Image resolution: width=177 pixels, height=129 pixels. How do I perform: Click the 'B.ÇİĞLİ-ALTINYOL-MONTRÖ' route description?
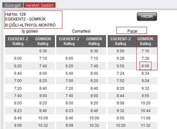tap(30, 25)
